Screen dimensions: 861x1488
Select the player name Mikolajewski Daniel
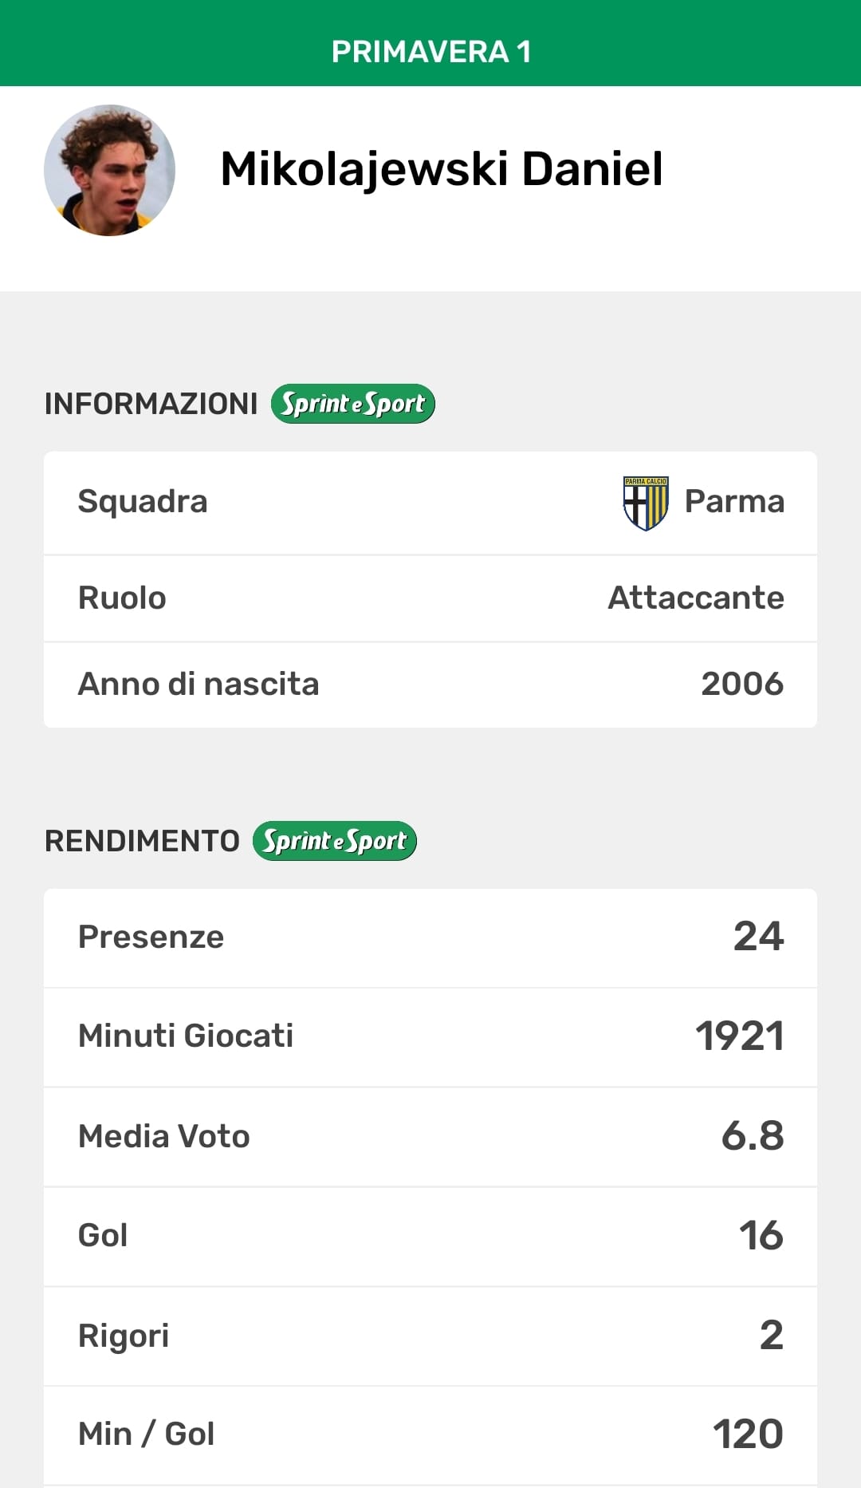(x=442, y=169)
